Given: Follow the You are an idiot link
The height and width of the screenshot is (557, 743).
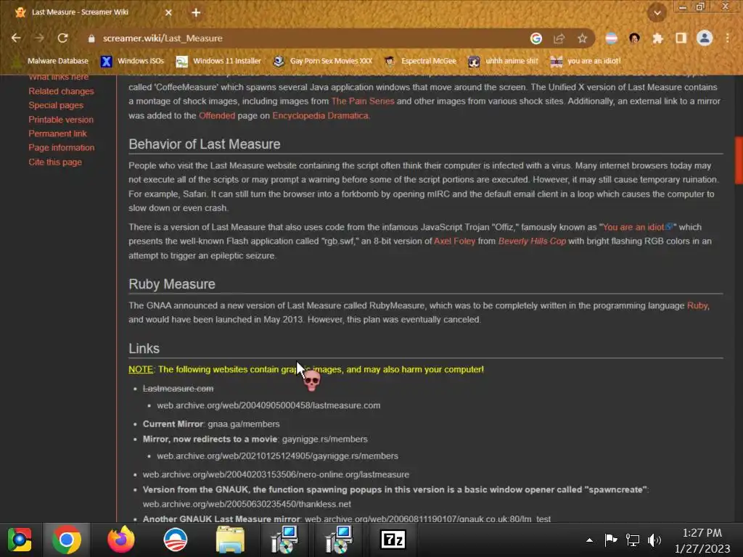Looking at the screenshot, I should pos(633,227).
